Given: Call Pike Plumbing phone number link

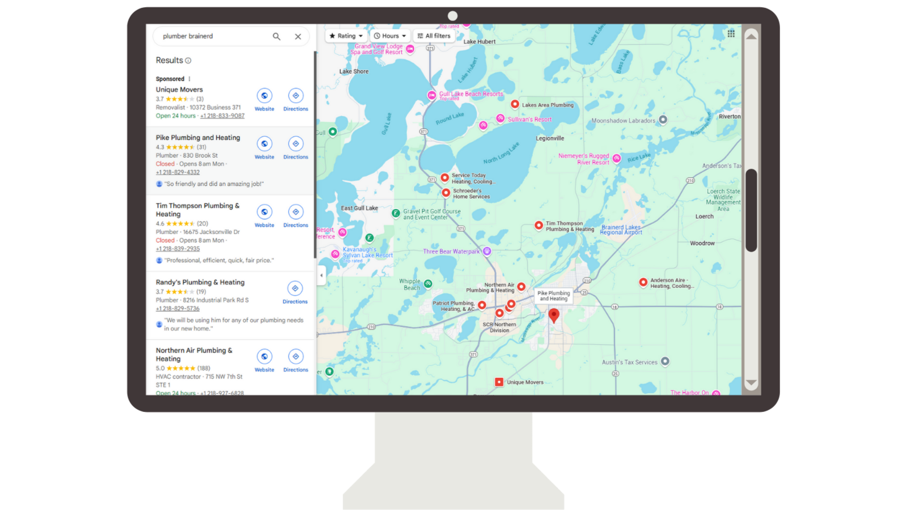Looking at the screenshot, I should click(178, 172).
